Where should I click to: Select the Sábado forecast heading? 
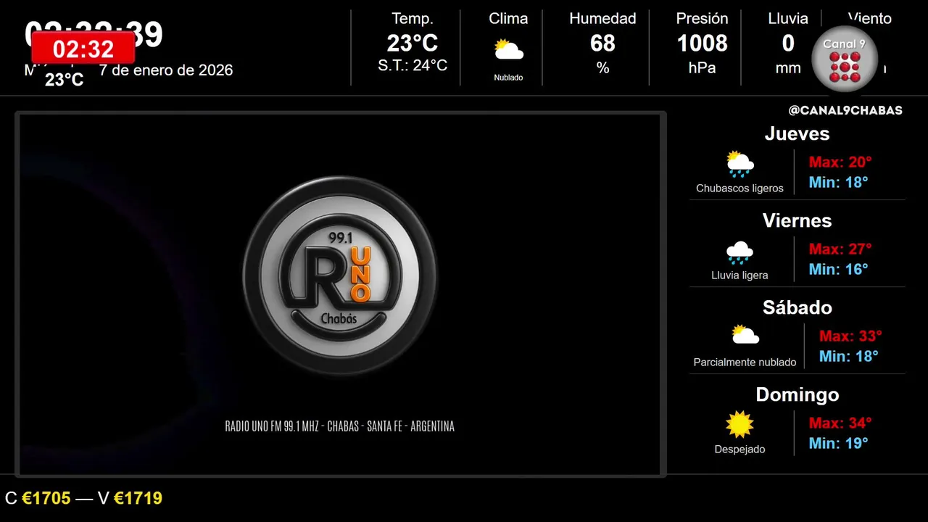[x=797, y=307]
